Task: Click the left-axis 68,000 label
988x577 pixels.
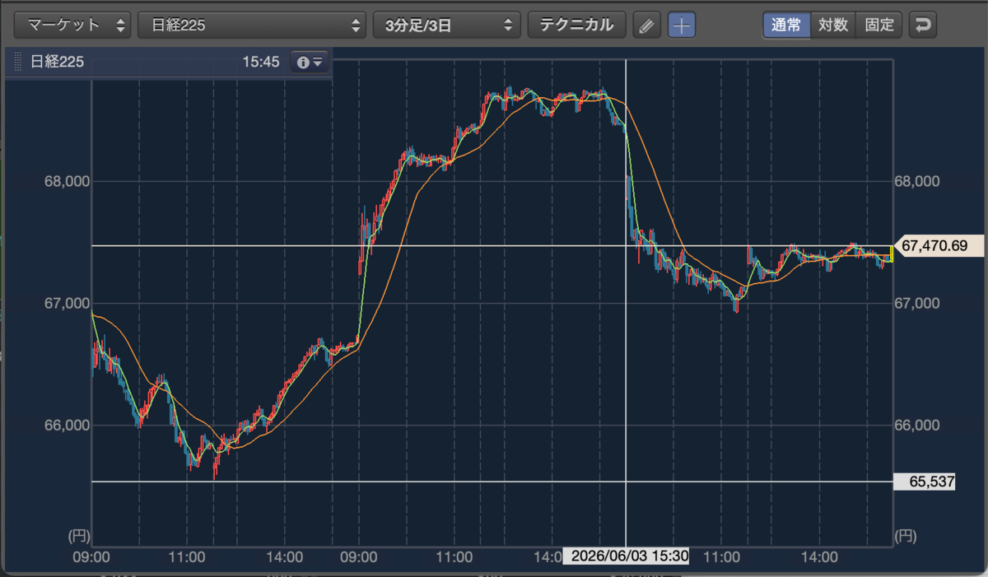Action: [66, 181]
